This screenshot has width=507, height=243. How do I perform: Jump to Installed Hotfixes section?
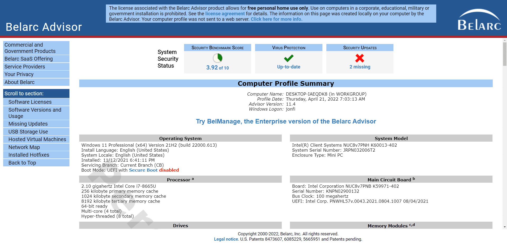(36, 155)
